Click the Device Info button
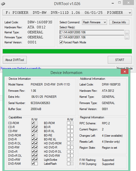This screenshot has height=171, width=136. pos(119,22)
